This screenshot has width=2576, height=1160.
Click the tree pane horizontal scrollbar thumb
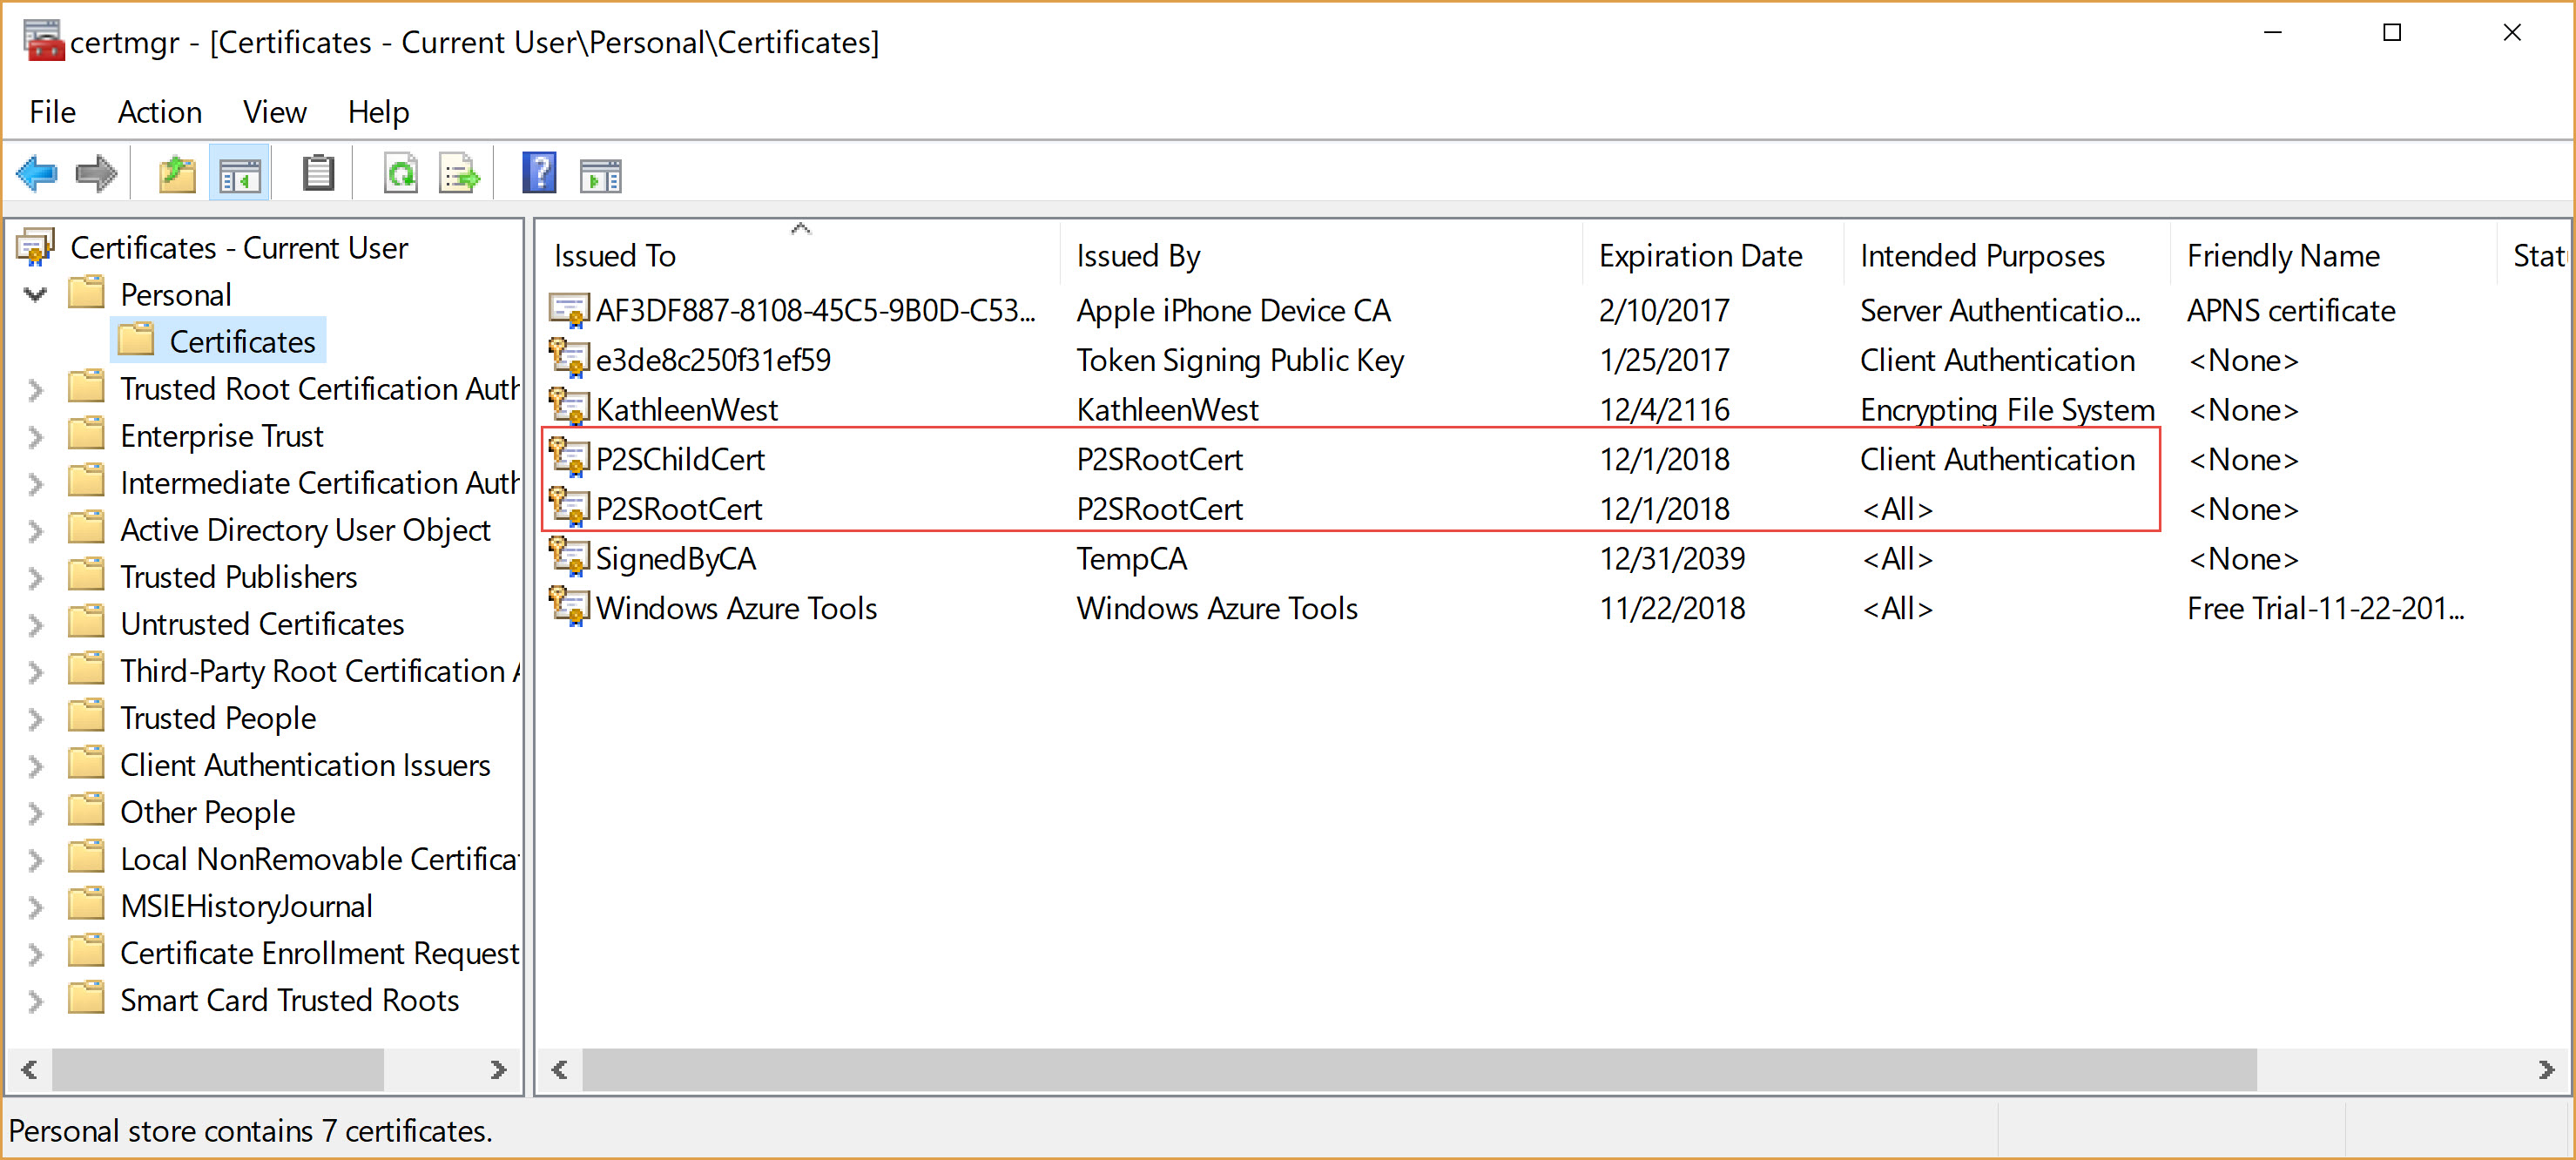[x=218, y=1069]
